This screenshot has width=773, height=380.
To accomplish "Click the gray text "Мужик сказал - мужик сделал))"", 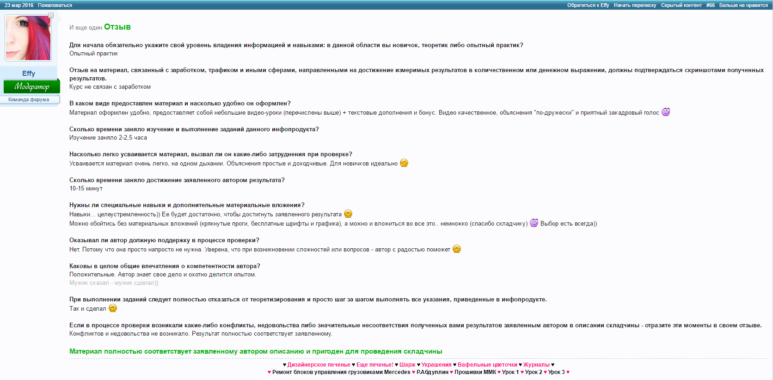I will point(114,283).
